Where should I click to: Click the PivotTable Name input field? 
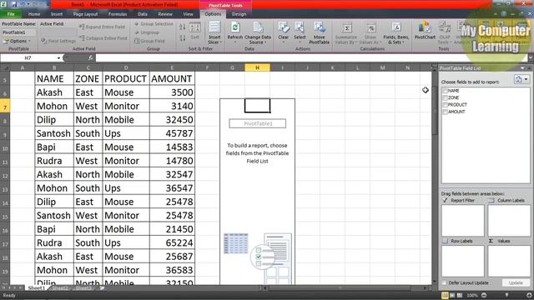pos(18,32)
